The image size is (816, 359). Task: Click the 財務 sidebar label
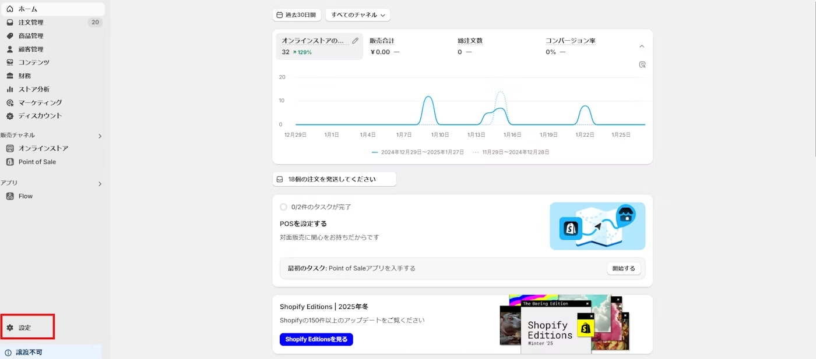pyautogui.click(x=24, y=76)
